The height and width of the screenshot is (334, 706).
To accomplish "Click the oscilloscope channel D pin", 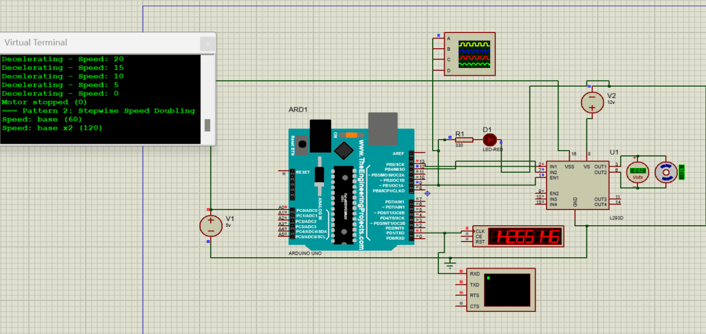I will click(439, 70).
